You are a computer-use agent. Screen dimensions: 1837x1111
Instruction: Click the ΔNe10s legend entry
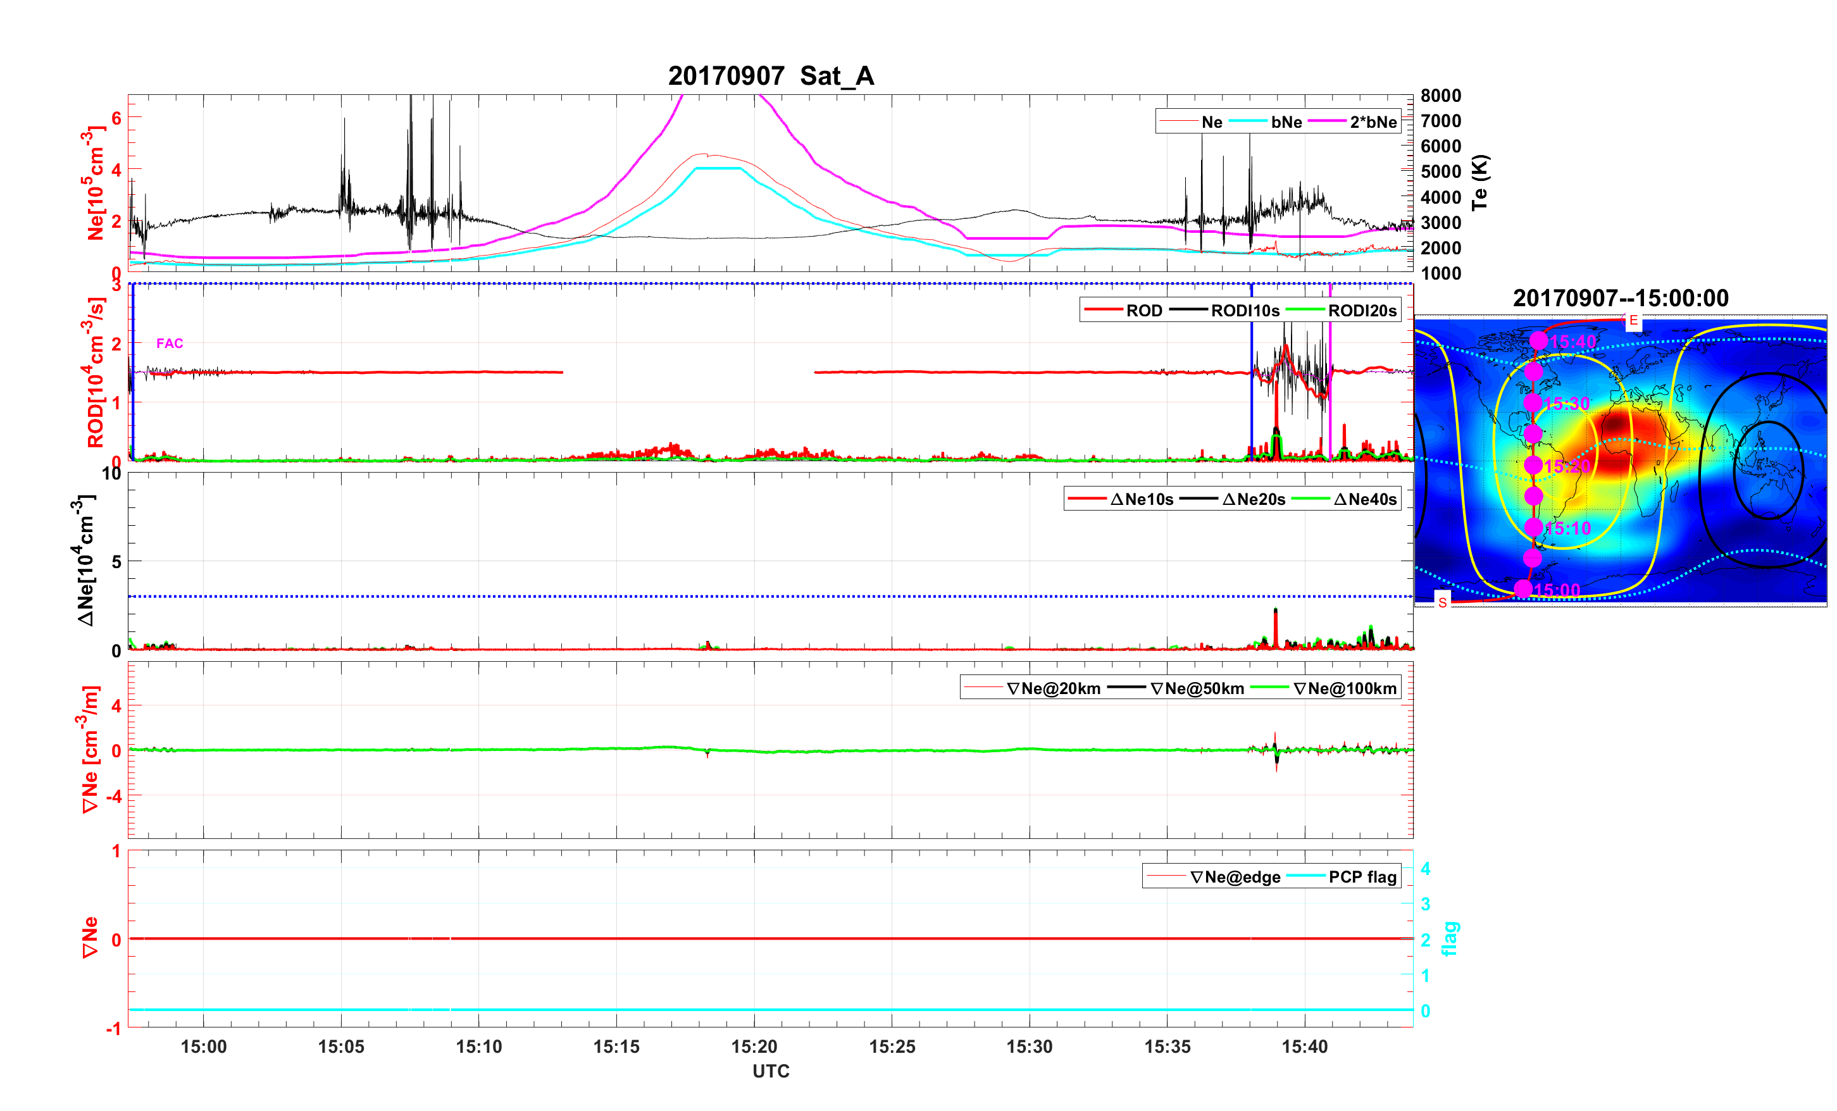pyautogui.click(x=1142, y=500)
